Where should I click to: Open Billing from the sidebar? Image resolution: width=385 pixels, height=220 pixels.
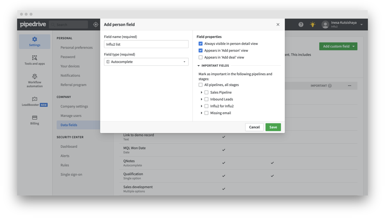34,120
